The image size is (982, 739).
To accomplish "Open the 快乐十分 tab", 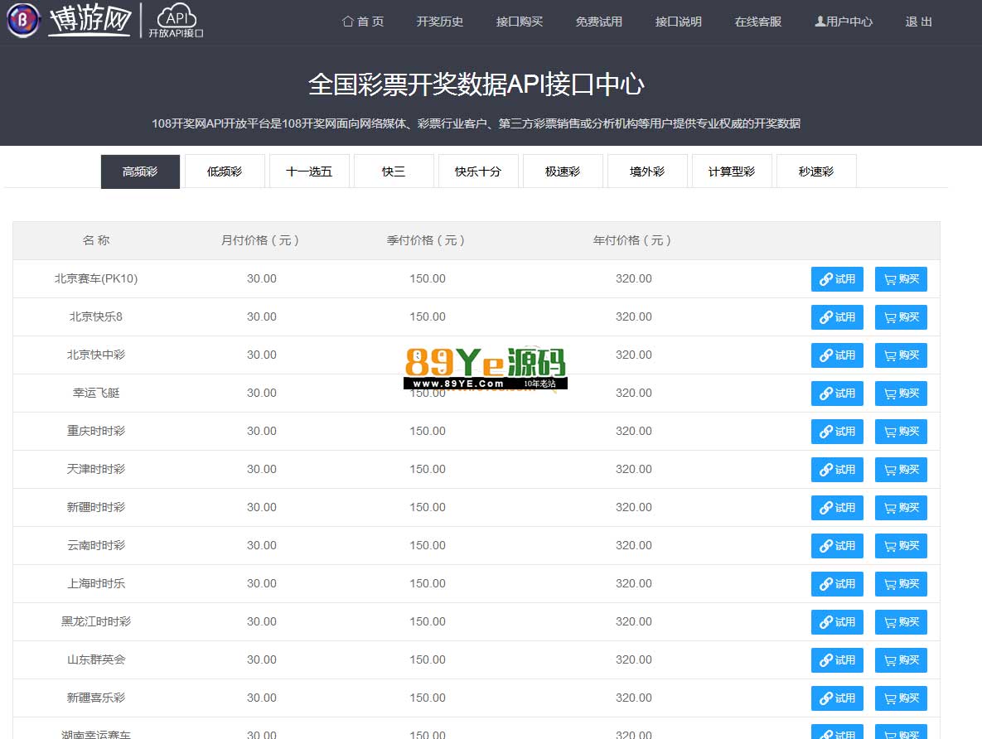I will tap(478, 171).
